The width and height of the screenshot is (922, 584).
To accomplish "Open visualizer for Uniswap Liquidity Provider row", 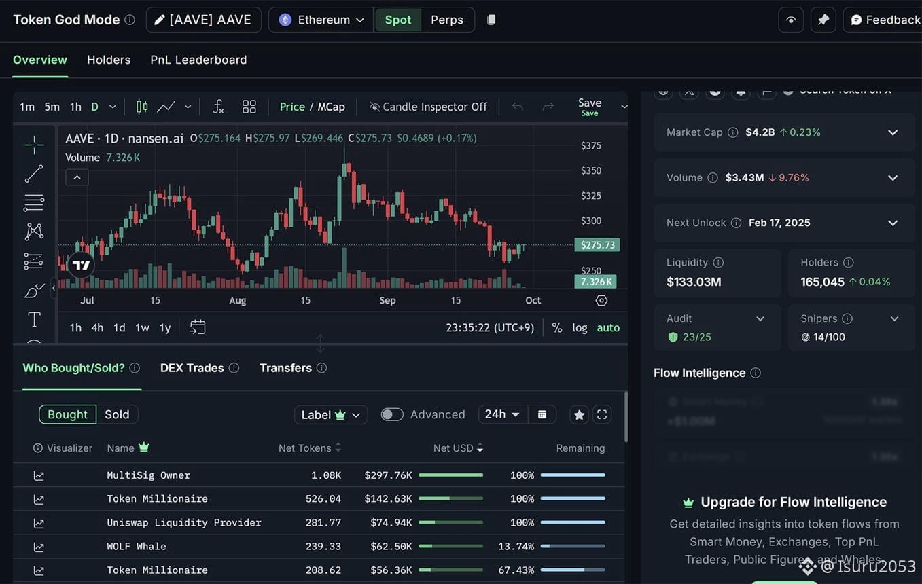I will [x=39, y=523].
